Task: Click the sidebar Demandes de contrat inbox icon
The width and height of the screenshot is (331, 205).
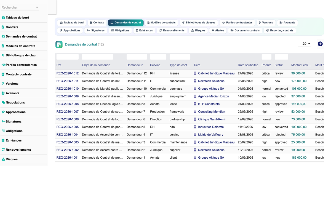Action: (x=3, y=36)
